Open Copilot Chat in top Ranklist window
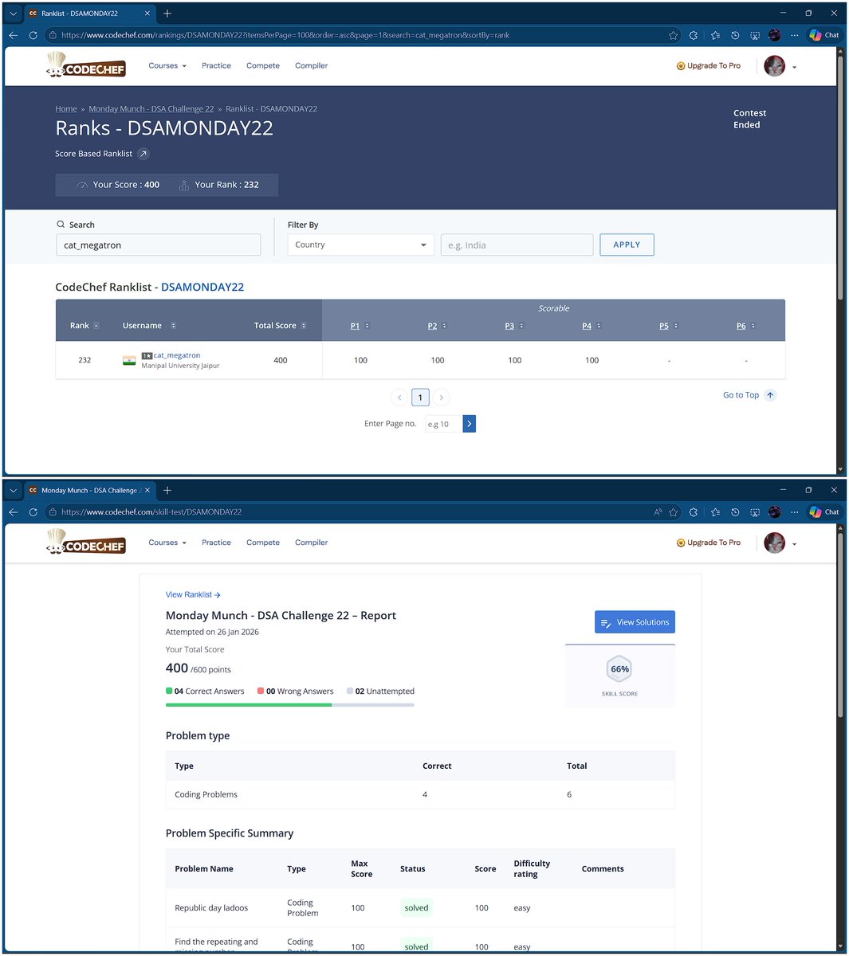 [x=824, y=35]
